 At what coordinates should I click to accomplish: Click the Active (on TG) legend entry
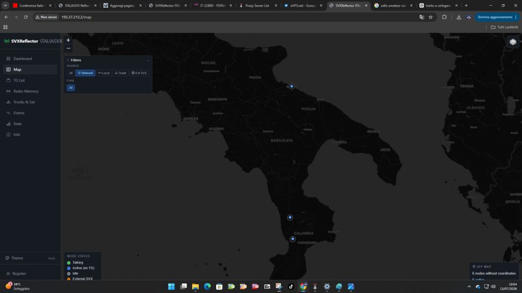click(81, 268)
